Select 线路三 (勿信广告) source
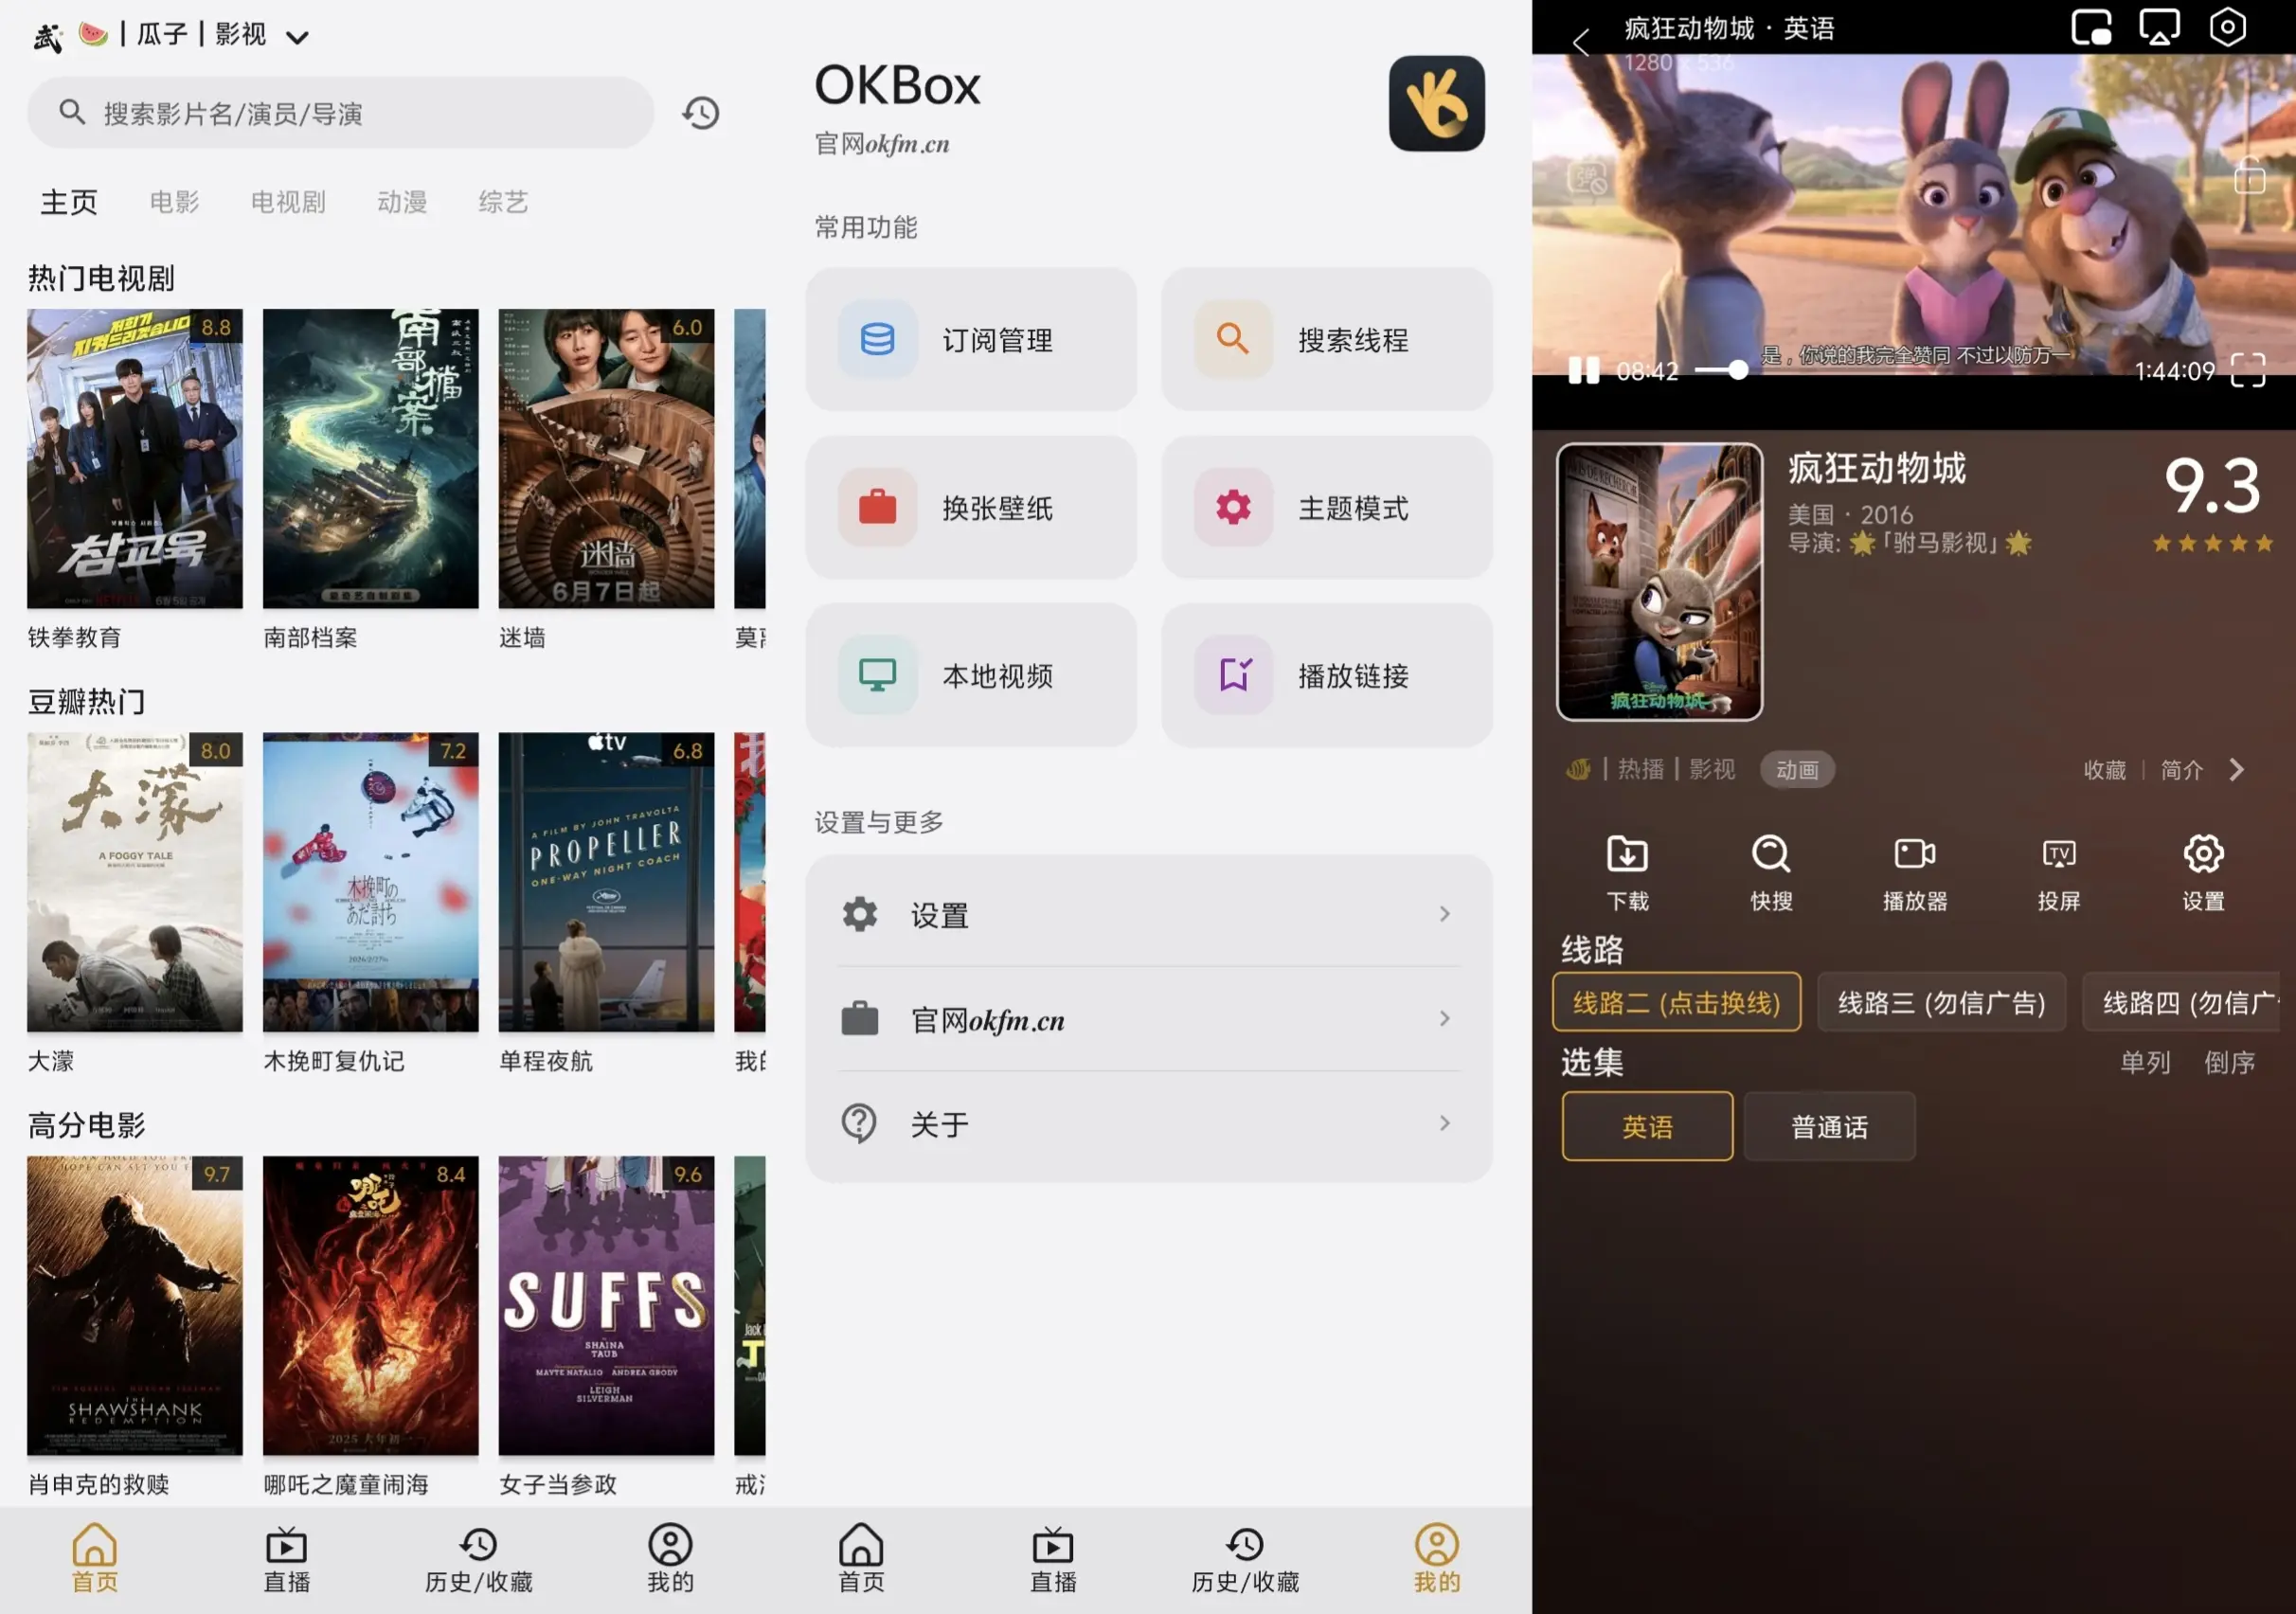This screenshot has height=1614, width=2296. coord(1941,1002)
